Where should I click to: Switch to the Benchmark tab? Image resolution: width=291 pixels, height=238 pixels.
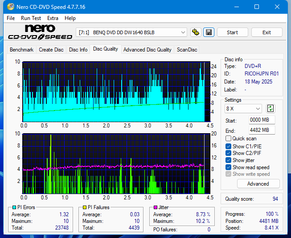(21, 50)
